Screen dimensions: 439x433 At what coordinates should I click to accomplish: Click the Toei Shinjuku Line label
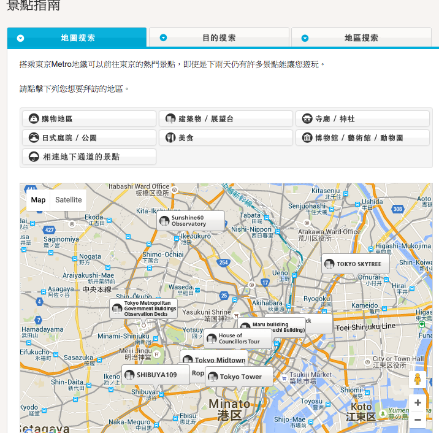click(x=365, y=327)
